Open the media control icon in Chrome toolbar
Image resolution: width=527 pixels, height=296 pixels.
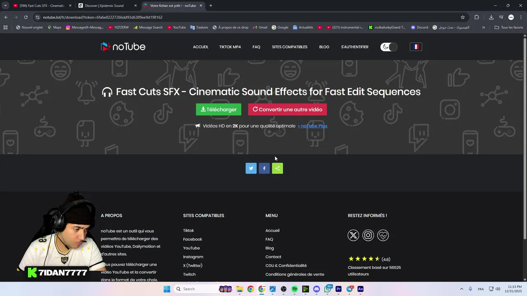point(501,17)
